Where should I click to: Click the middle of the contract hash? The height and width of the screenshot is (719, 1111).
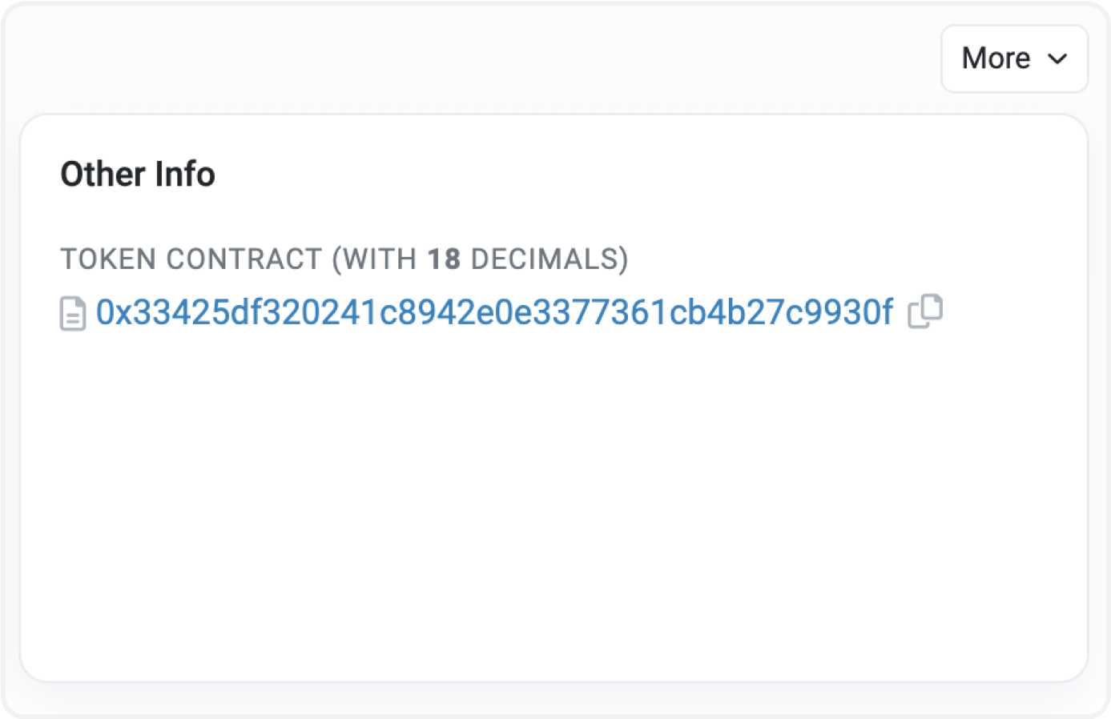[494, 312]
